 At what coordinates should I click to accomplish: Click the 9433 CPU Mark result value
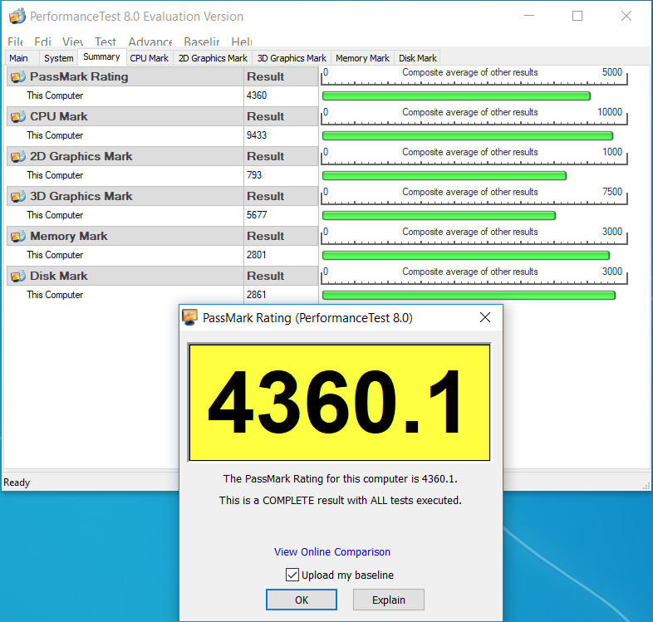pyautogui.click(x=257, y=135)
